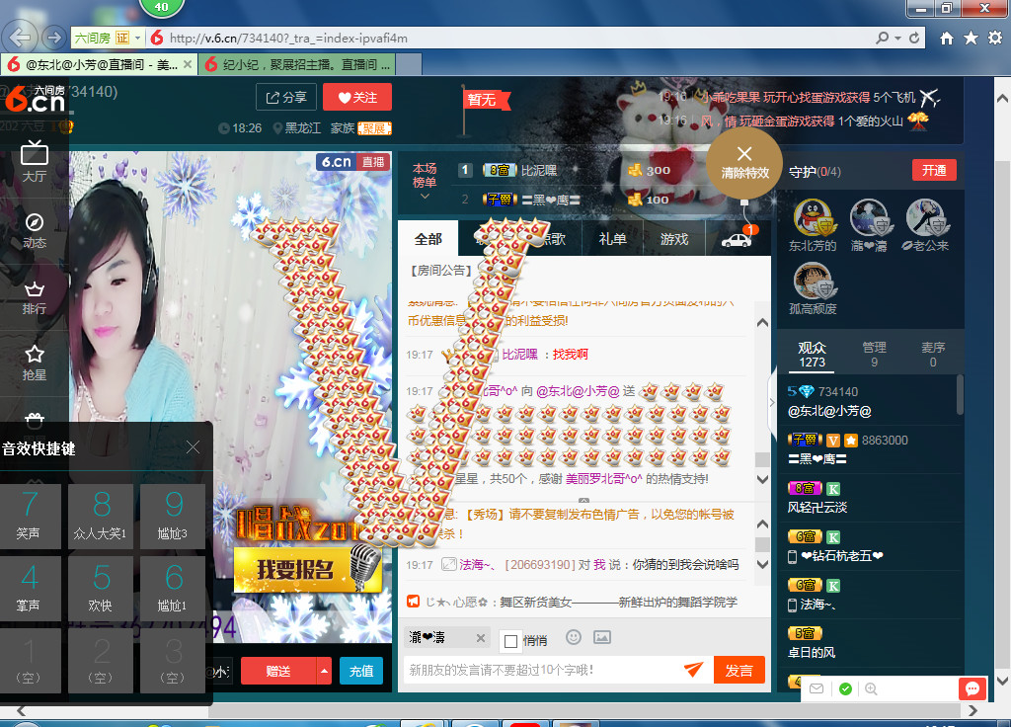Viewport: 1011px width, 727px height.
Task: Click the orange paper plane icon
Action: 693,670
